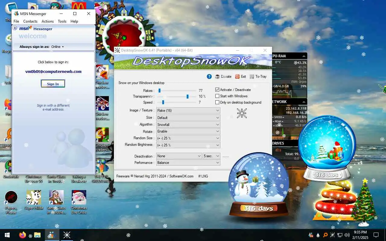Click Sign In button in MSN Messenger
Image resolution: width=386 pixels, height=241 pixels.
point(53,84)
